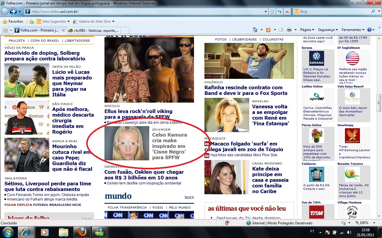Click the popup blocker status bar icon
This screenshot has height=238, width=382.
(x=227, y=223)
